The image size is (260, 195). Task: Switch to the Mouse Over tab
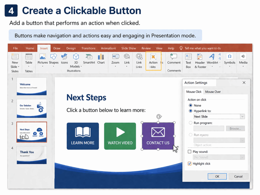point(213,92)
